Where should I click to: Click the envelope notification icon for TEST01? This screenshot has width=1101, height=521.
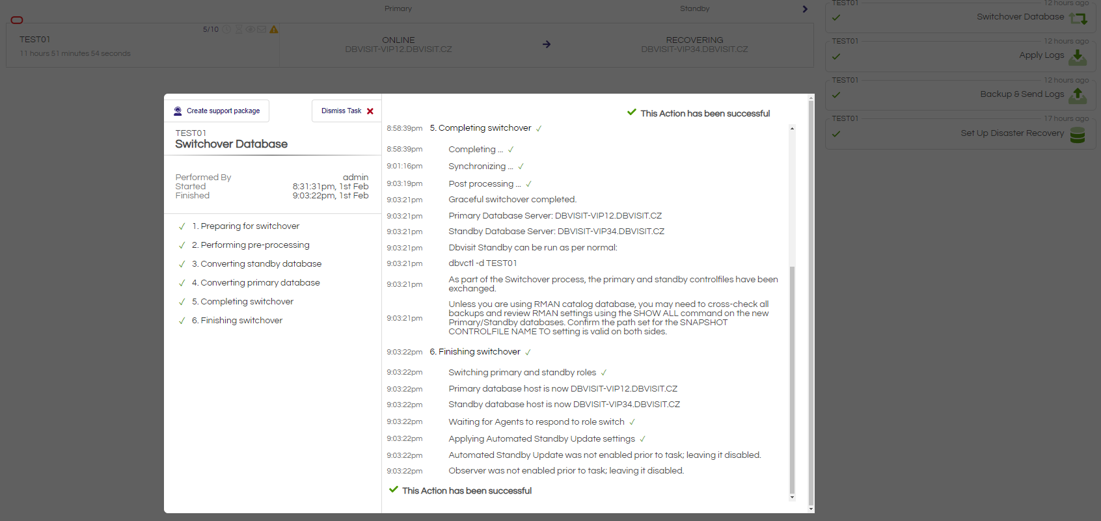pyautogui.click(x=262, y=29)
